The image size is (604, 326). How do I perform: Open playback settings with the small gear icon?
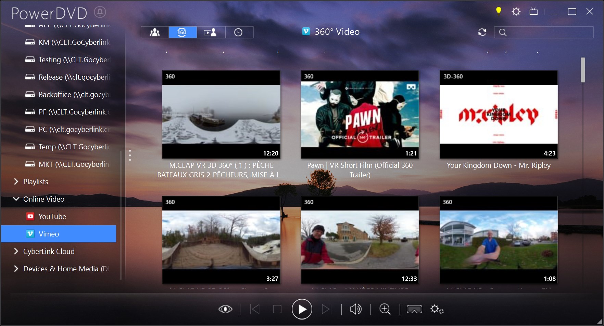coord(437,310)
